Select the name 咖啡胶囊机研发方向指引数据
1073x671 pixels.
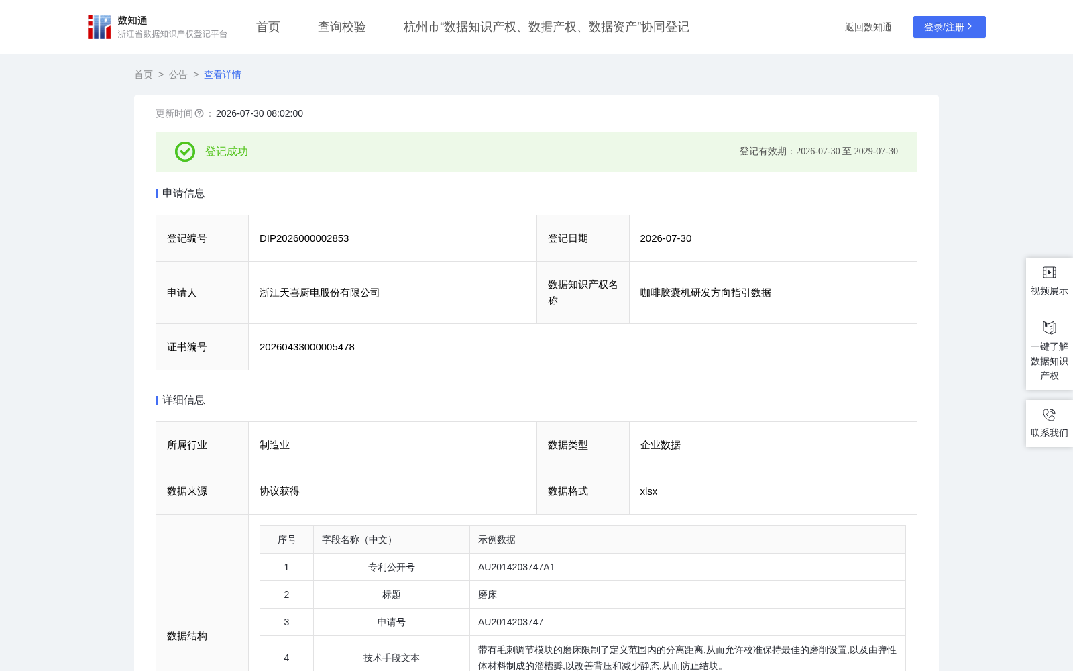(x=706, y=293)
